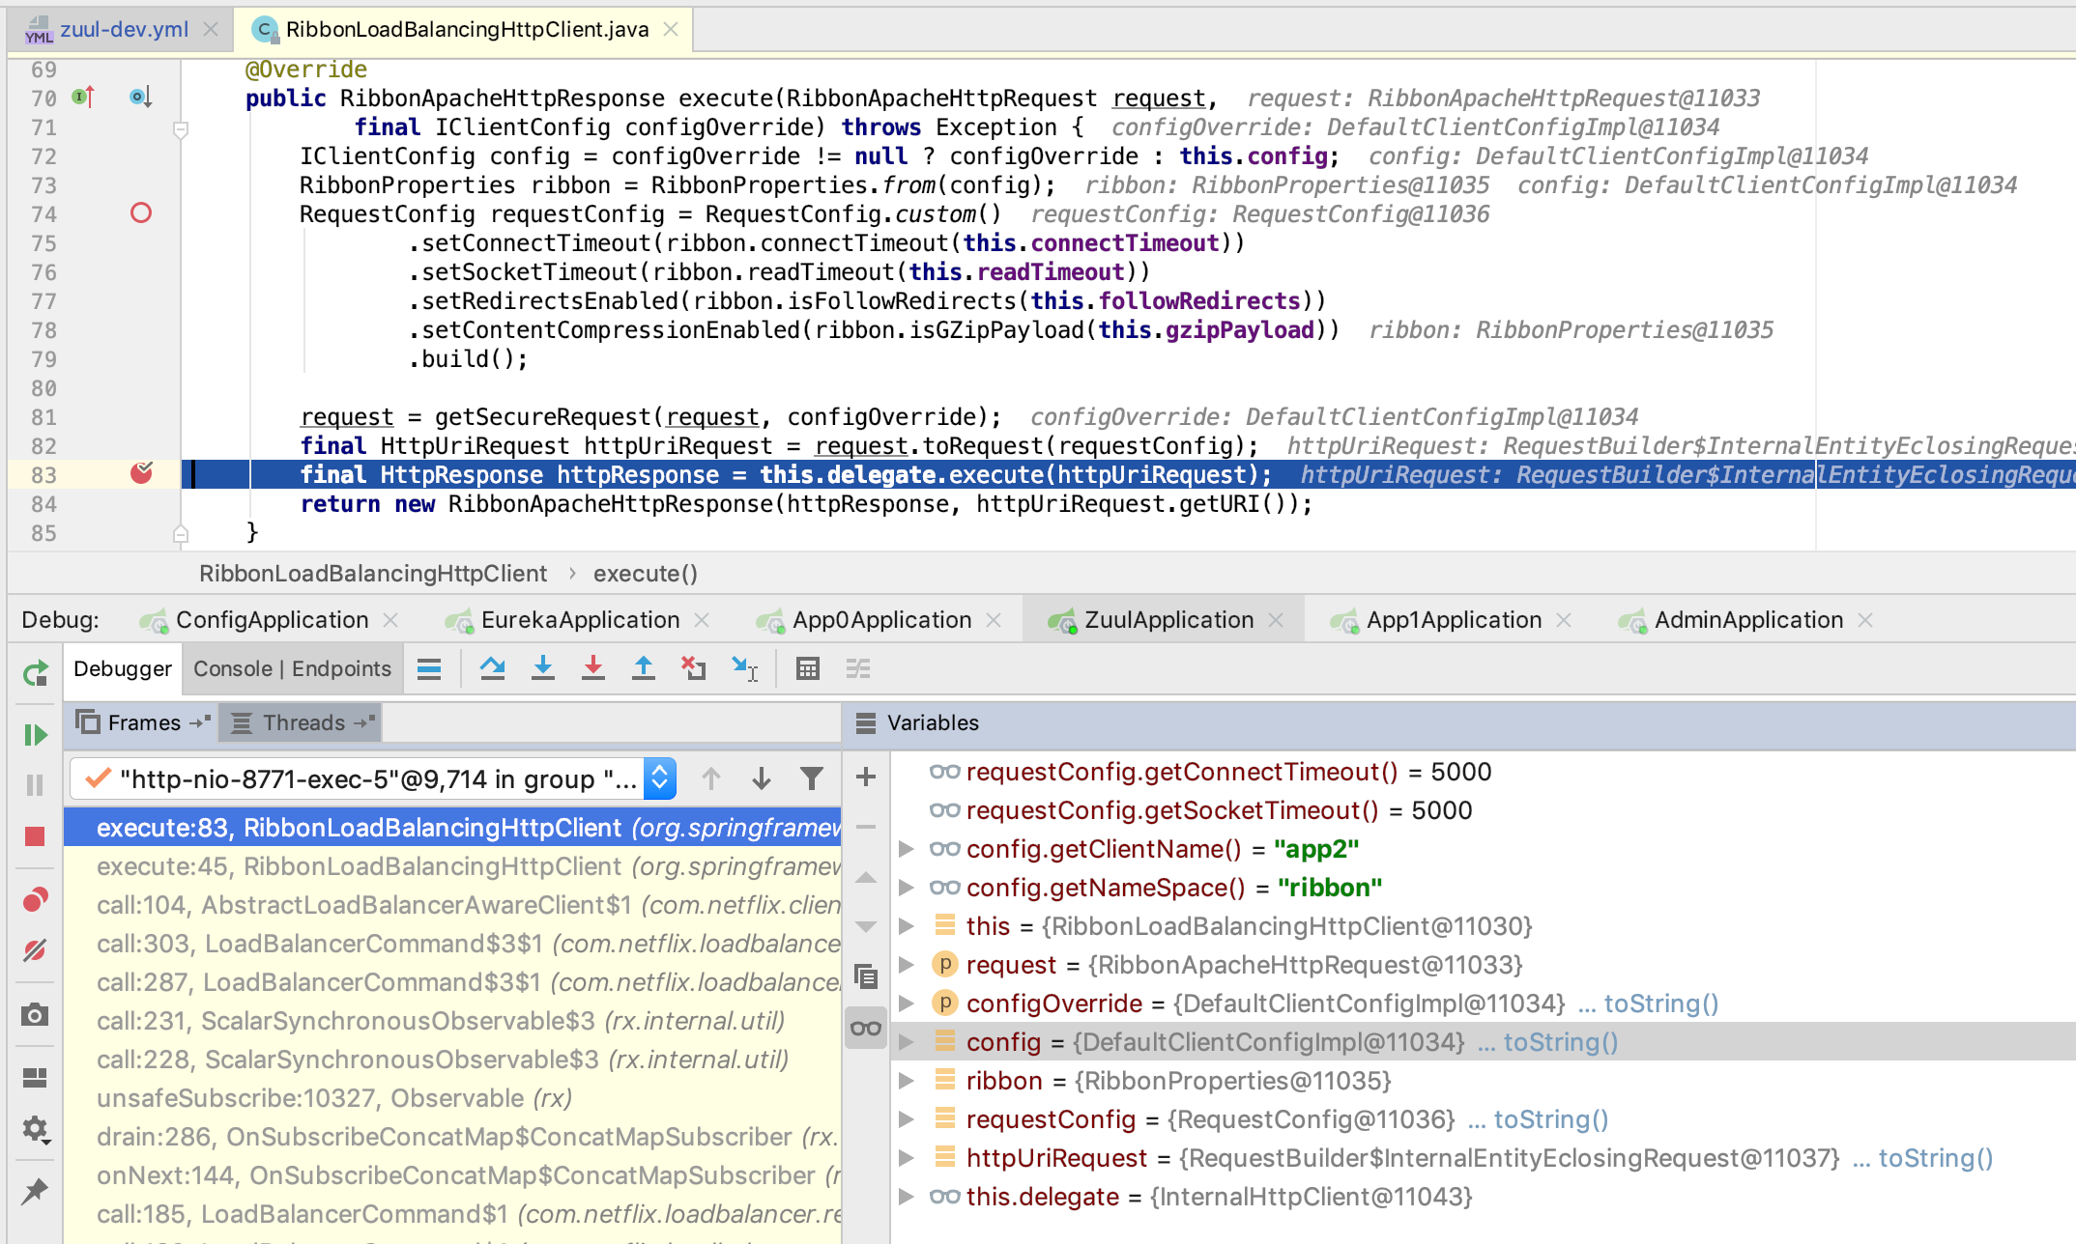Expand the ribbon variable node

pyautogui.click(x=907, y=1081)
